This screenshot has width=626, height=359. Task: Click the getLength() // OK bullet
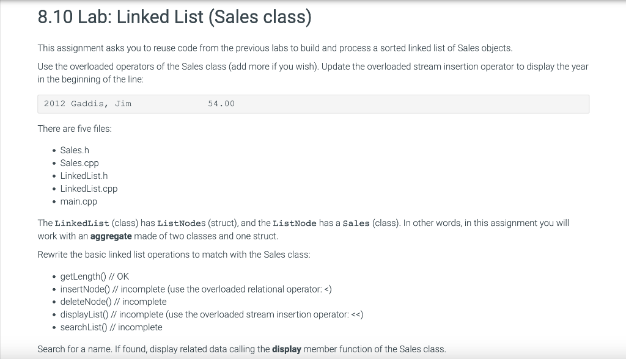[x=95, y=277]
